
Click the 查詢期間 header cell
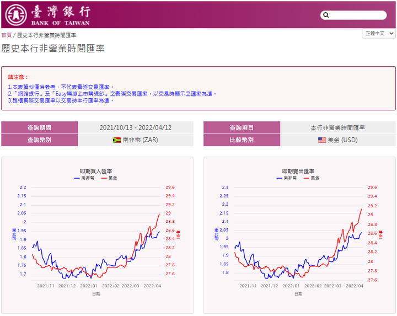click(x=40, y=127)
